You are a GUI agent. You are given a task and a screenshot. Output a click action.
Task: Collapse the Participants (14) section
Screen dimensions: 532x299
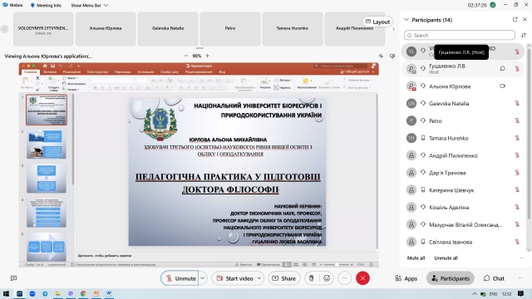tap(406, 20)
